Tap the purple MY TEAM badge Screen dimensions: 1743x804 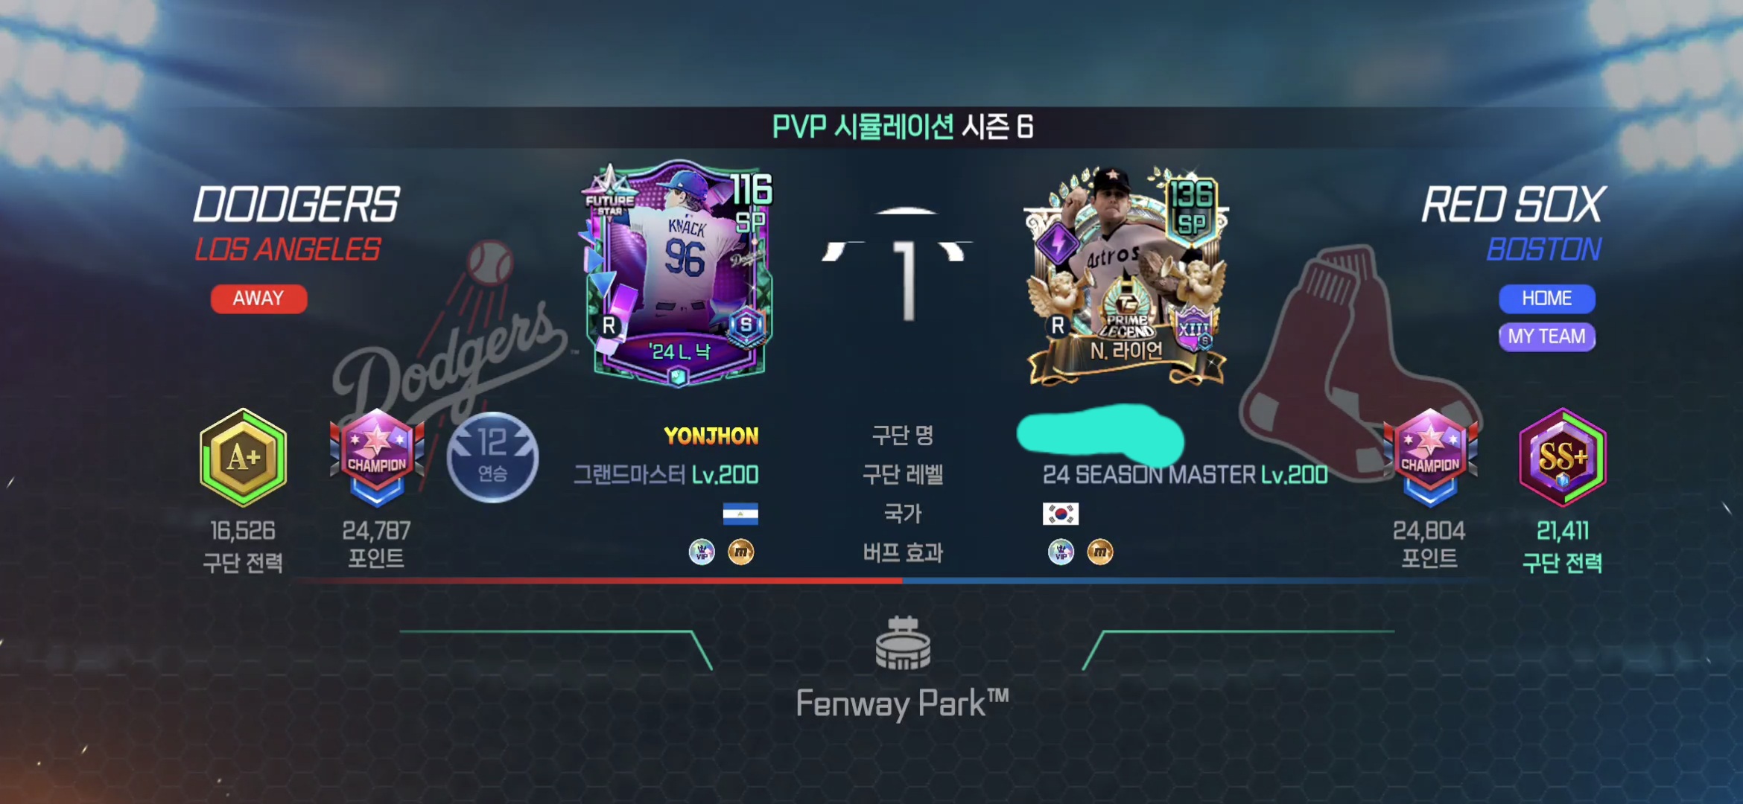coord(1547,336)
